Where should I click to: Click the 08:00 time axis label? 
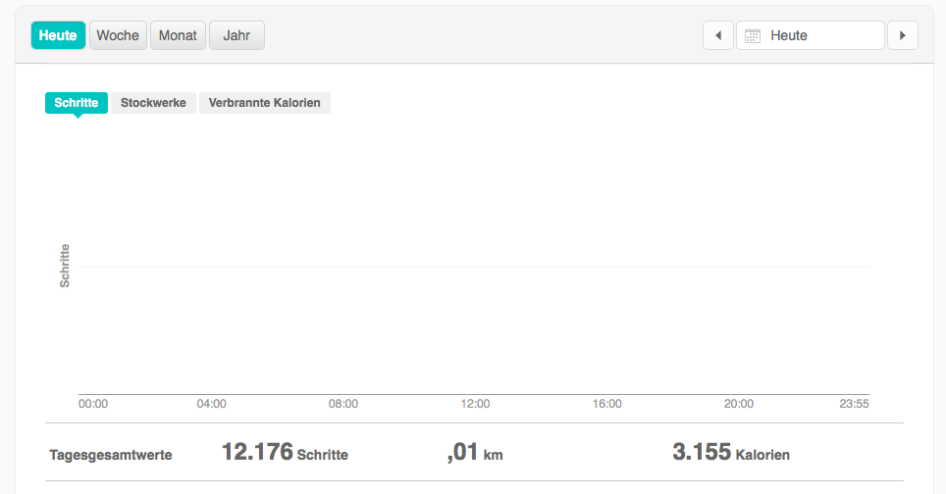point(343,404)
